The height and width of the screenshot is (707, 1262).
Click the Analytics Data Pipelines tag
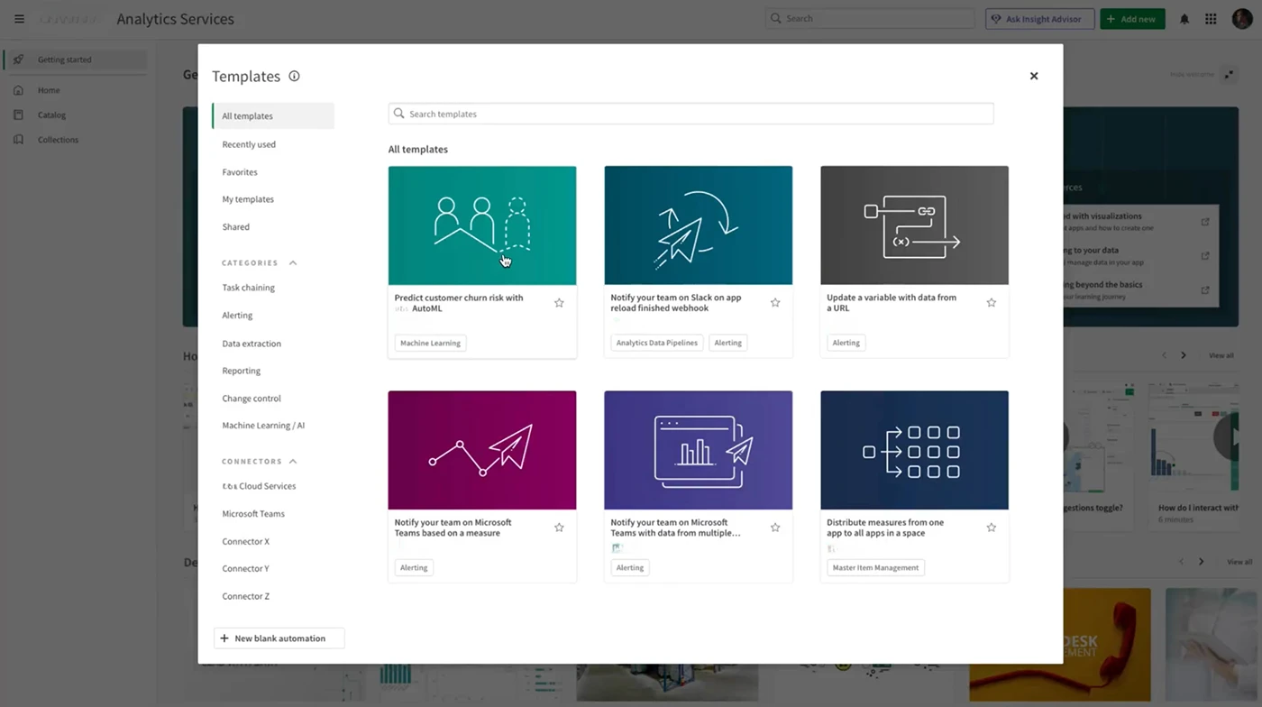(x=657, y=343)
